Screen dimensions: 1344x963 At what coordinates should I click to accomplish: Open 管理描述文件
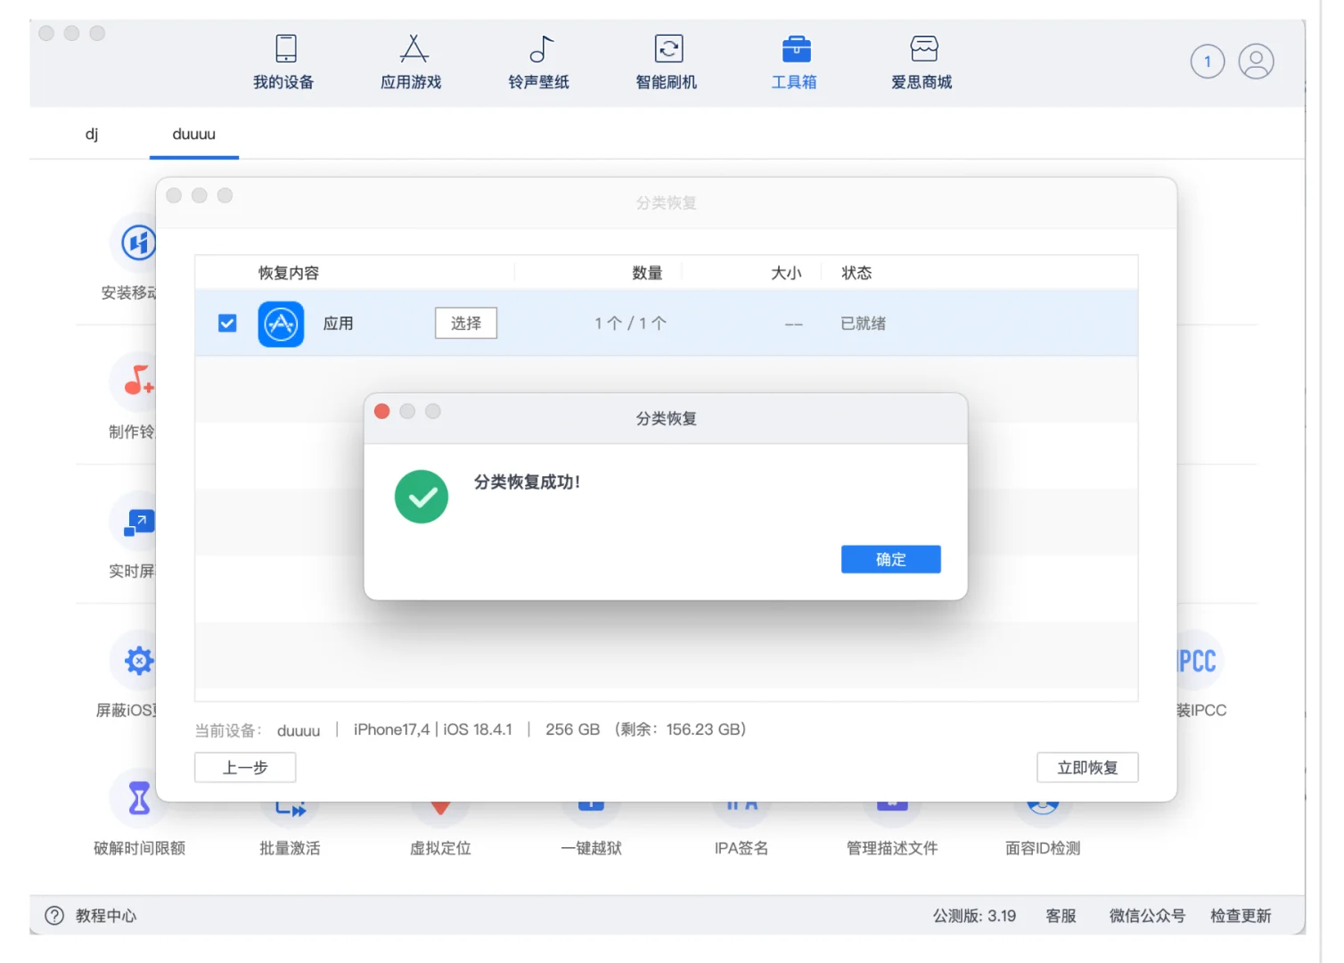[891, 820]
